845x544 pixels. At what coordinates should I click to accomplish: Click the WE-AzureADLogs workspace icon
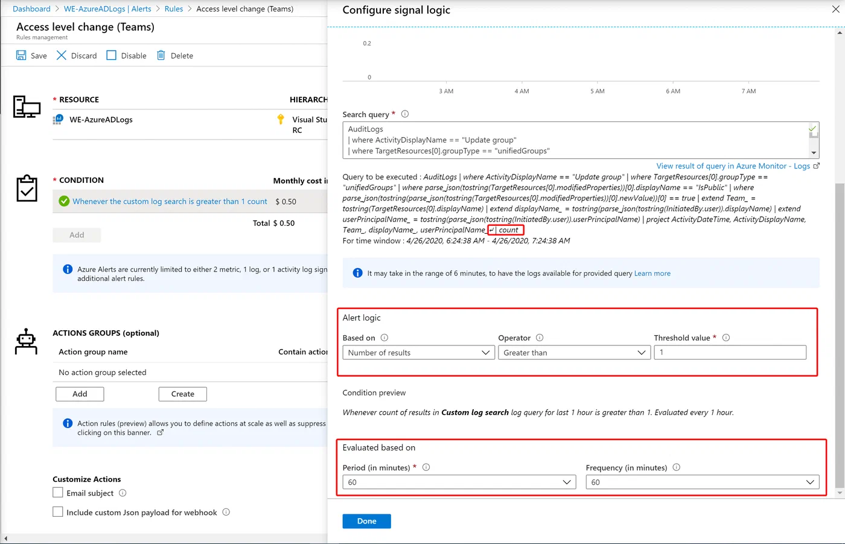[x=58, y=120]
